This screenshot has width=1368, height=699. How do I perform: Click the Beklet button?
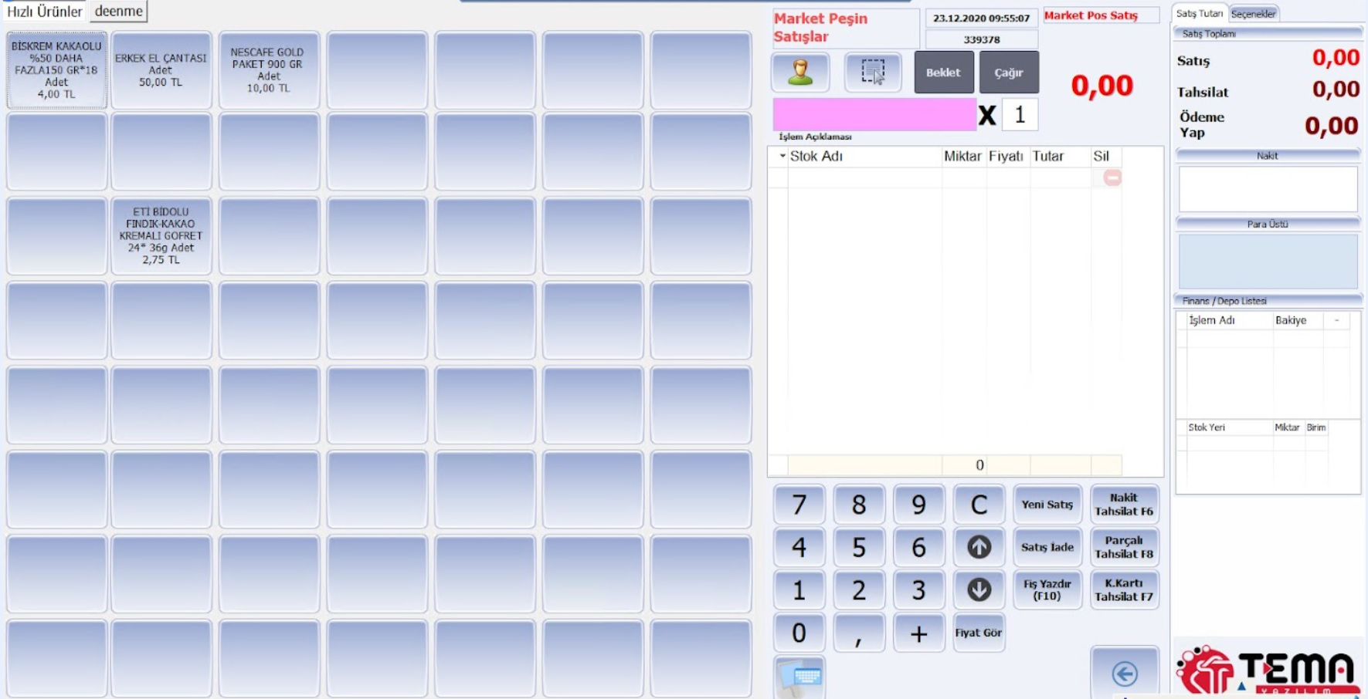tap(943, 73)
